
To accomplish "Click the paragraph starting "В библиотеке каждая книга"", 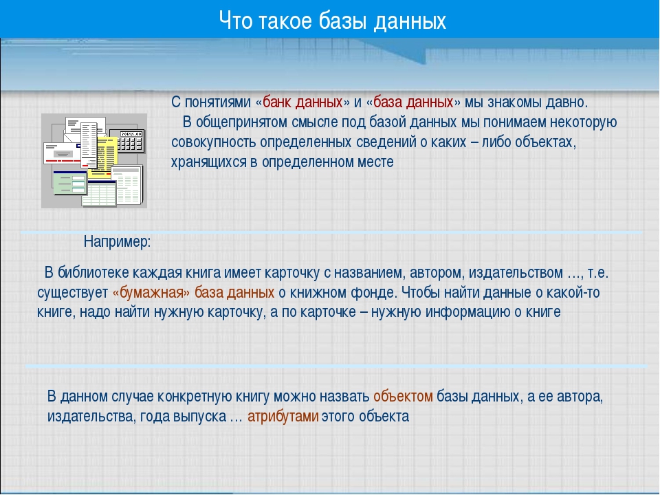I will (323, 292).
